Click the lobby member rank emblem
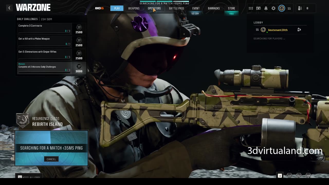Screen dimensions: 329x185 tap(263, 30)
